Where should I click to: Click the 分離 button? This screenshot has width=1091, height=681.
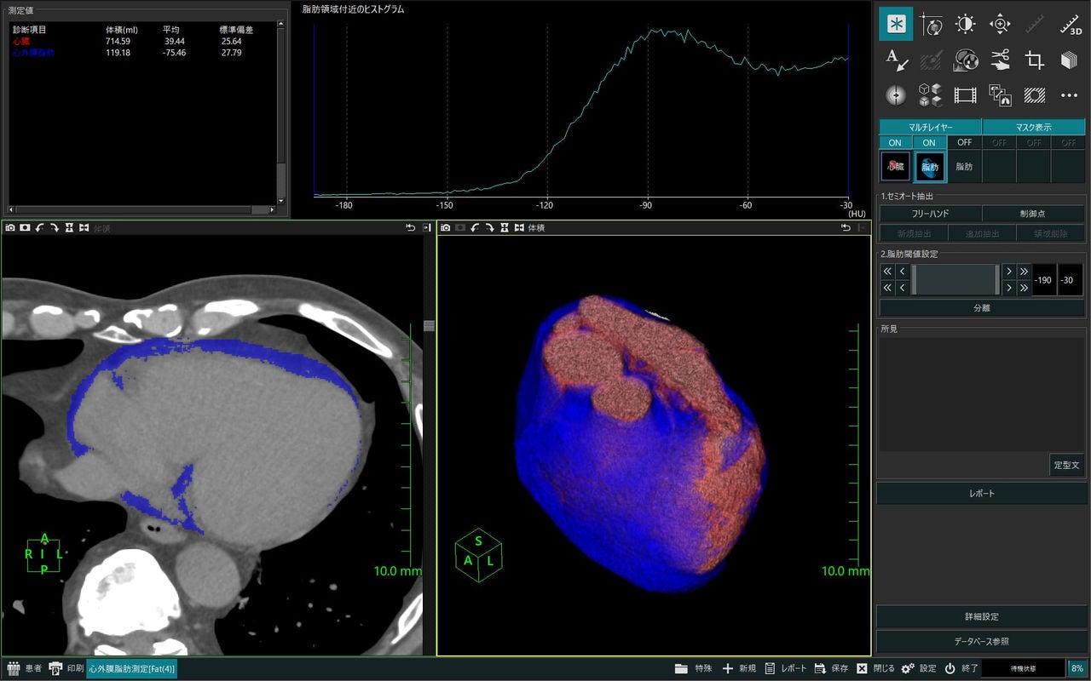[982, 308]
